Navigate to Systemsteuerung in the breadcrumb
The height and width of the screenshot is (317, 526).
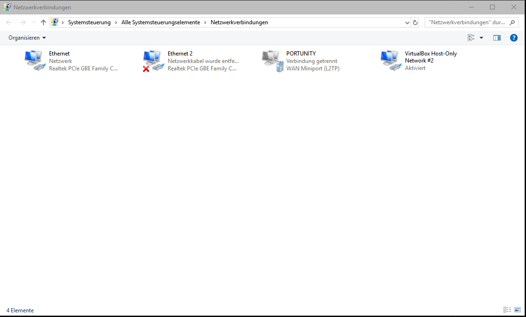point(89,22)
